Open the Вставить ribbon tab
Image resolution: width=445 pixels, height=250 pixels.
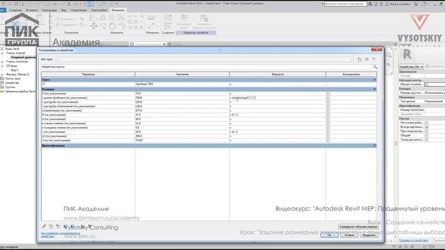coord(31,10)
